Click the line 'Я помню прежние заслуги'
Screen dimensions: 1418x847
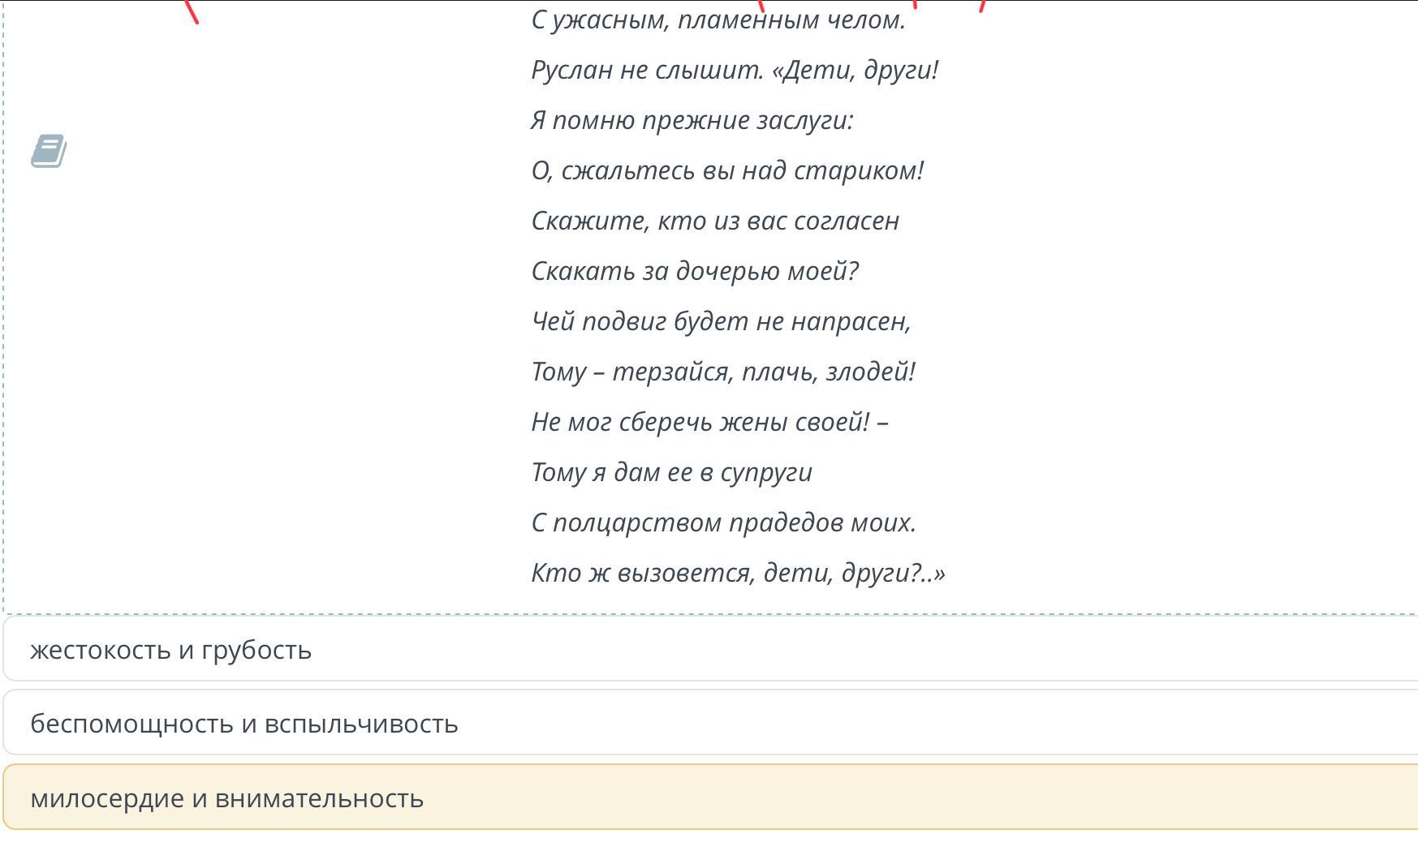692,121
